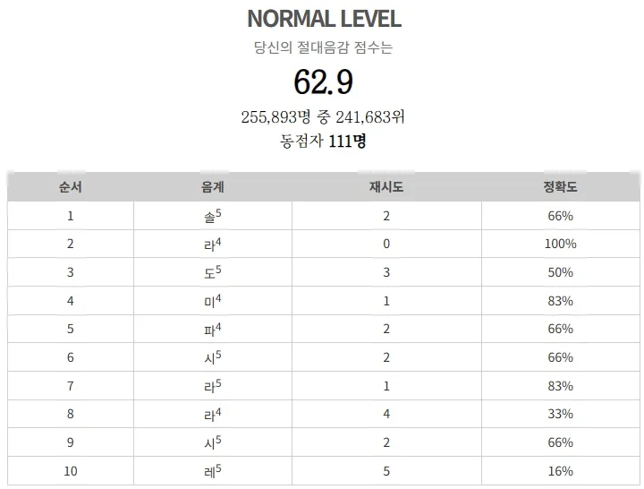
Task: Select the 도5 note cell
Action: (213, 272)
